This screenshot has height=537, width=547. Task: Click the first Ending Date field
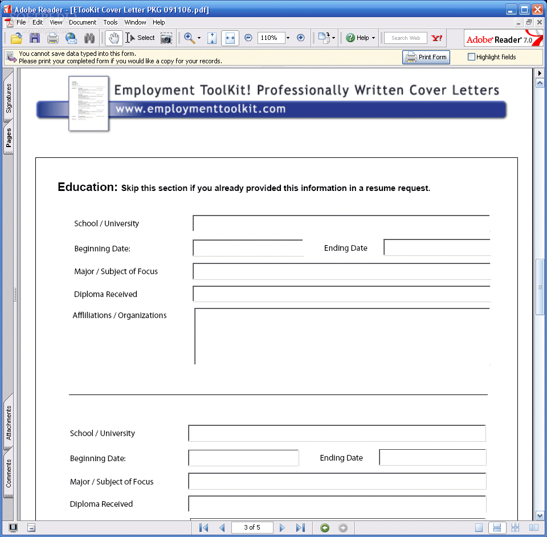click(x=437, y=247)
